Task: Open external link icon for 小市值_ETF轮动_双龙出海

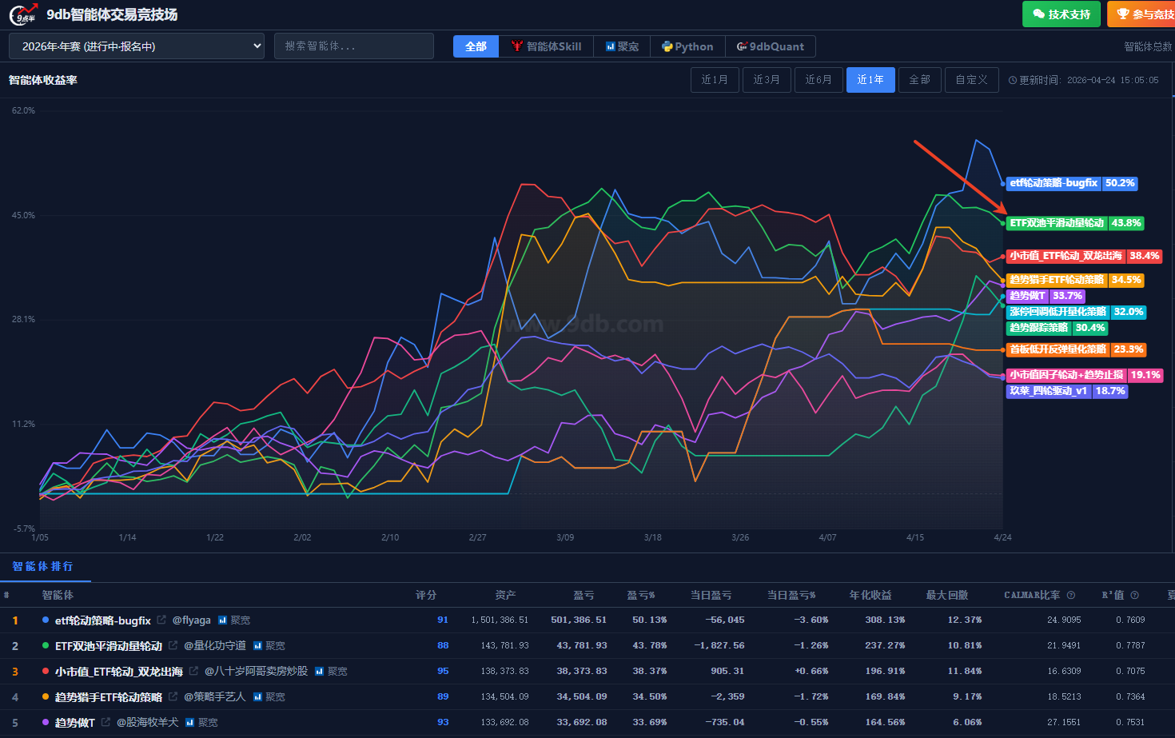Action: [x=193, y=671]
